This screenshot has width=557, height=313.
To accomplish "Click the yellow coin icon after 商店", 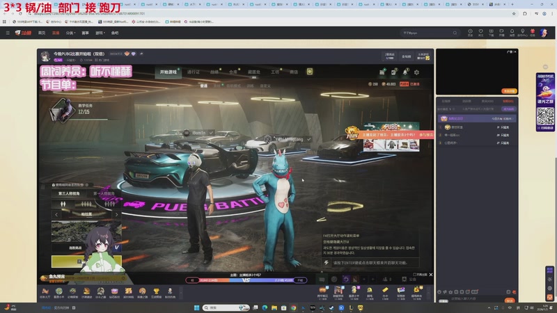I will (x=310, y=72).
